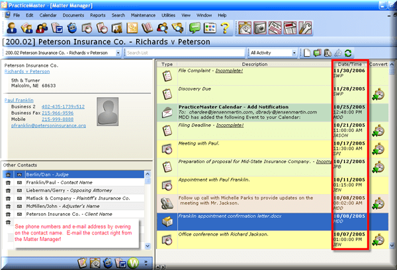This screenshot has width=397, height=270.
Task: Click pfranklin@petersoninsurance.org email link
Action: pyautogui.click(x=48, y=125)
